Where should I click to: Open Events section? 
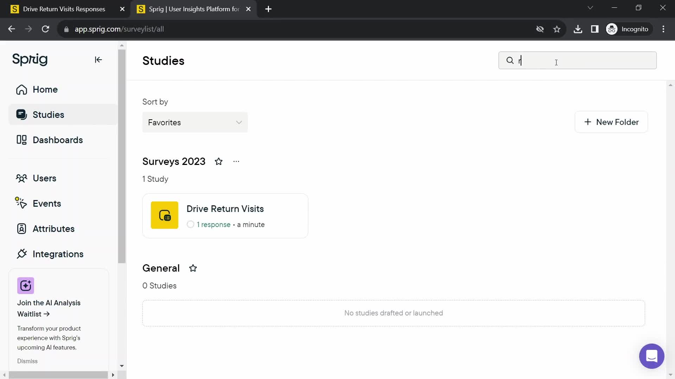pos(47,204)
